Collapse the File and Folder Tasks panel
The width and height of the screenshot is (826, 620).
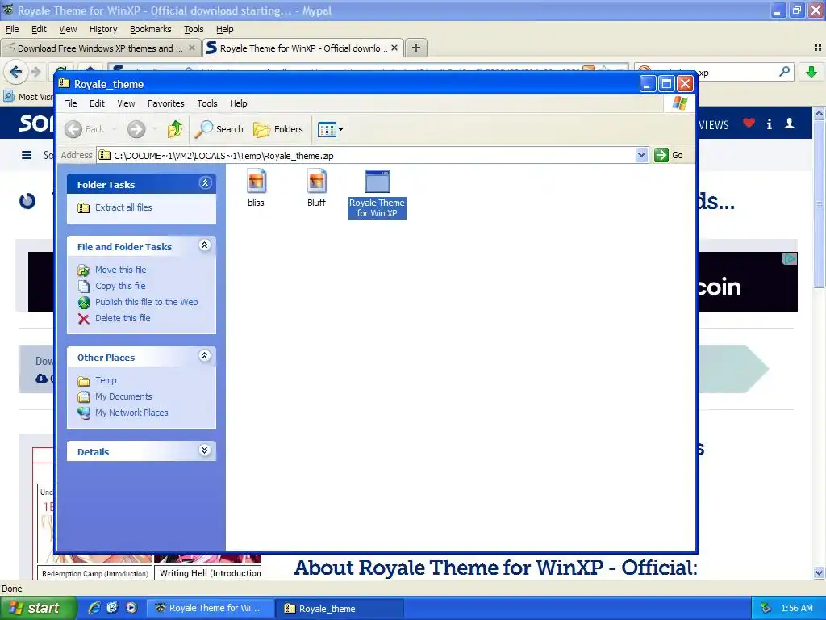pos(205,245)
